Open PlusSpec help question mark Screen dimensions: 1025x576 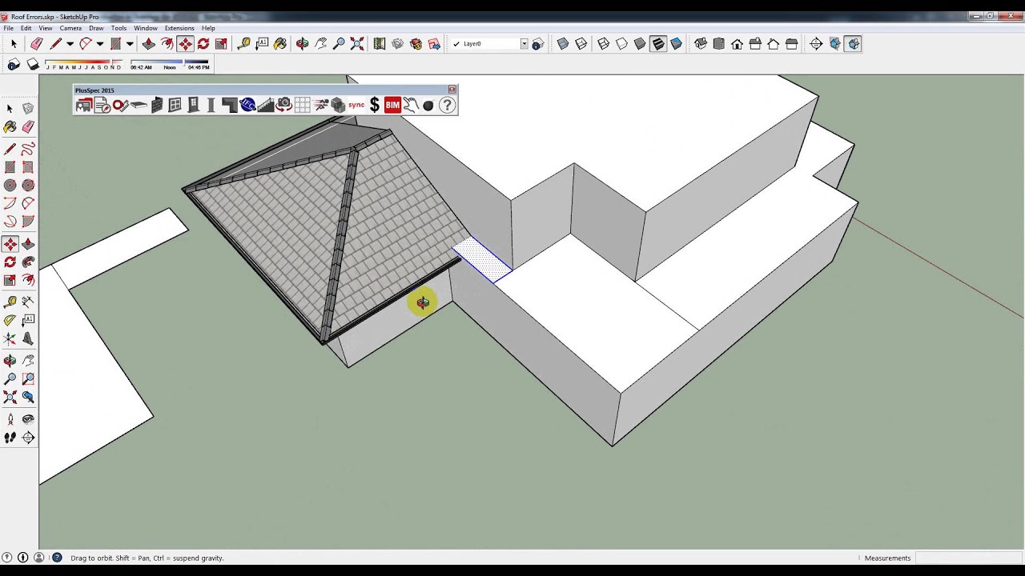pyautogui.click(x=447, y=105)
